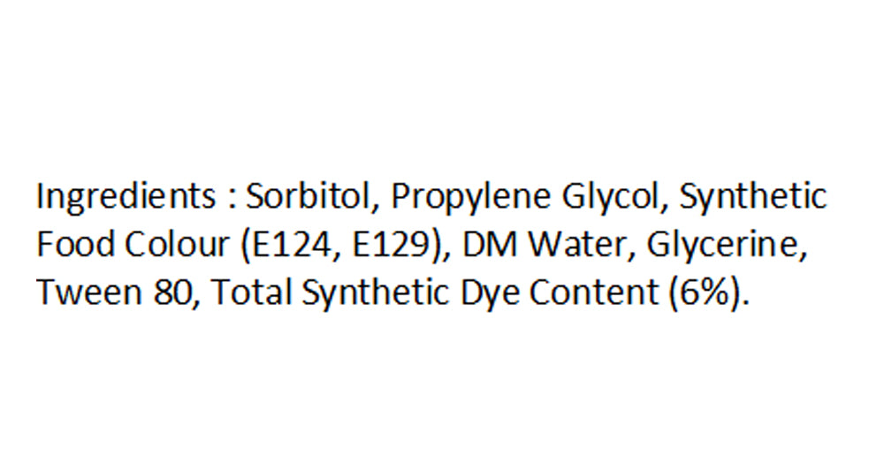Click the word Food
Viewport: 884px width, 456px height.
click(x=74, y=245)
